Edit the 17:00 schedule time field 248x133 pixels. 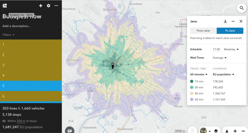[216, 49]
